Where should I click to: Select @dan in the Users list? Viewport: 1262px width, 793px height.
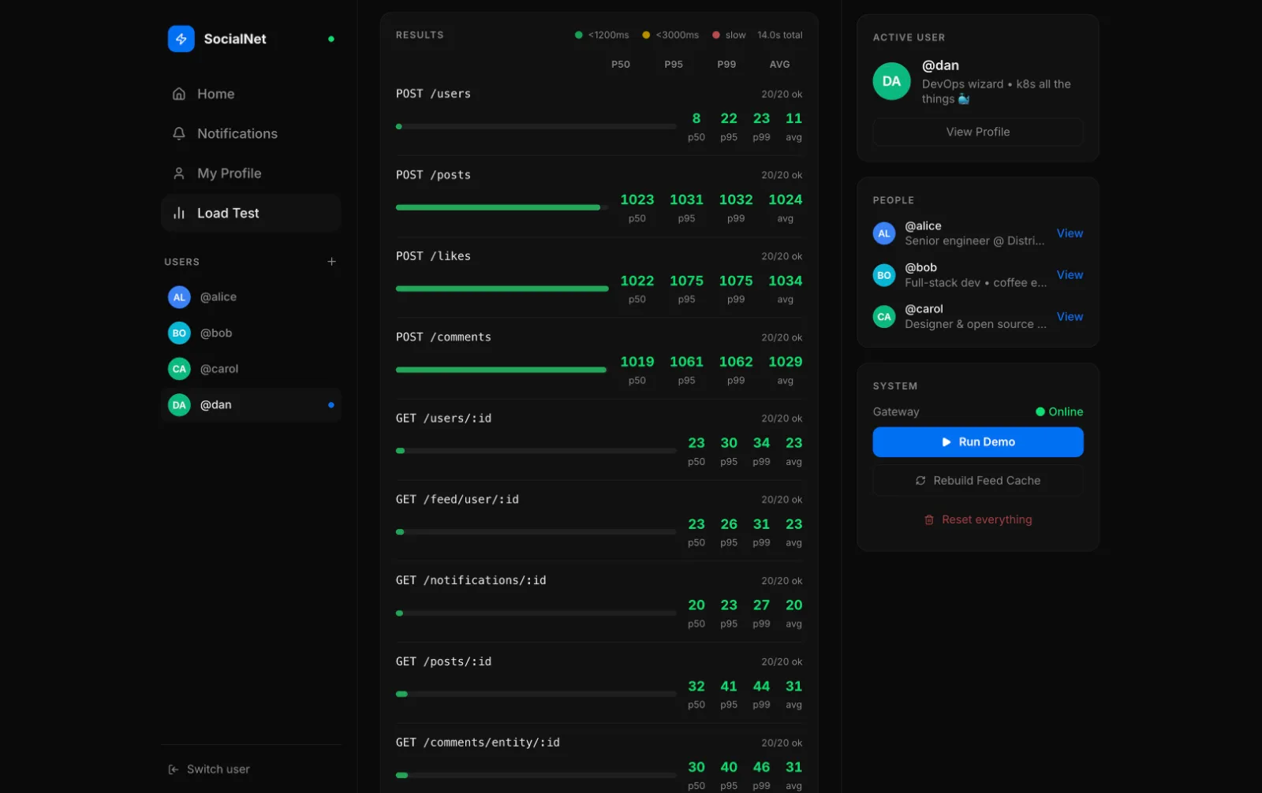251,405
